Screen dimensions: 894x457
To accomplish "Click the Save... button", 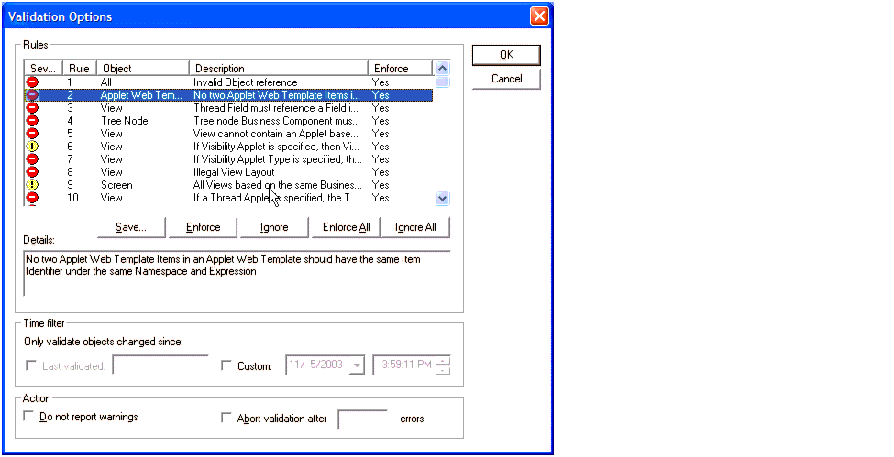I will pos(131,227).
